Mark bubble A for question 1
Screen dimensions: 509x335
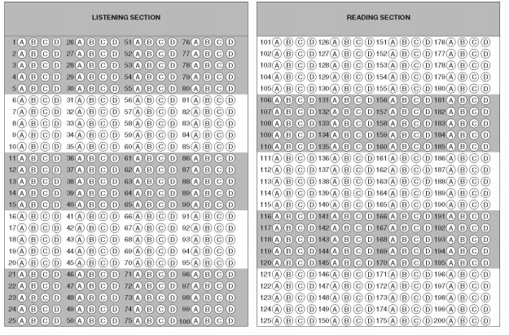[x=23, y=42]
